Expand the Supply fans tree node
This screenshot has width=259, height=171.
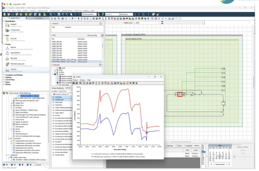(x=11, y=103)
